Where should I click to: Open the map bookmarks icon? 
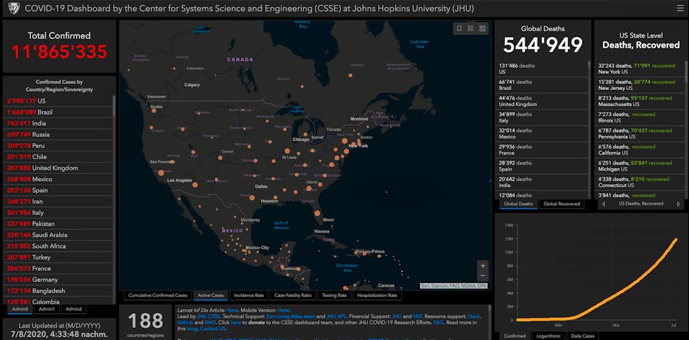click(x=459, y=28)
